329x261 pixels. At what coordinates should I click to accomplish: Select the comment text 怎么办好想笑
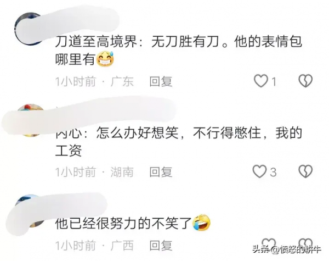tap(137, 133)
